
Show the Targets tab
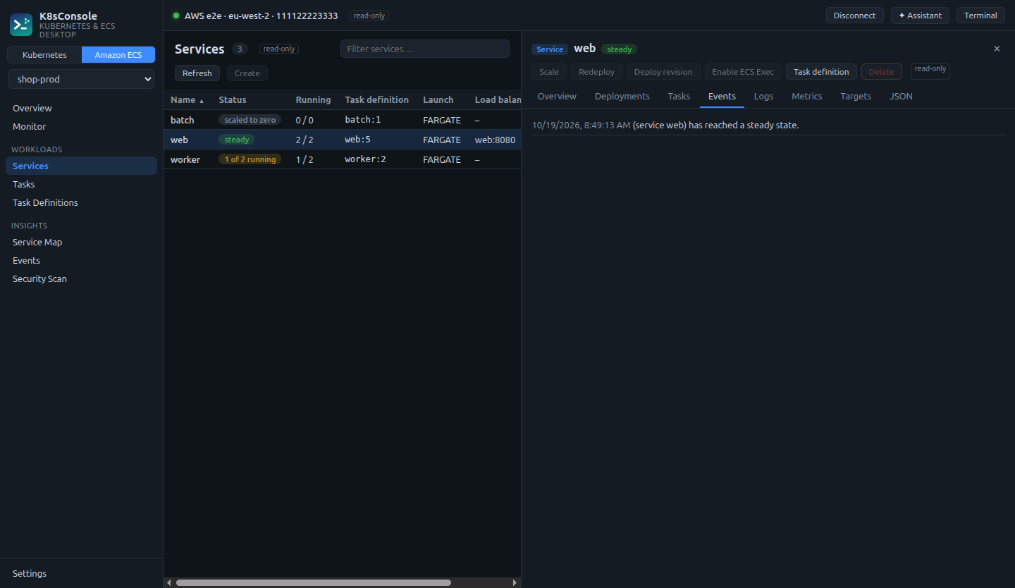[856, 96]
